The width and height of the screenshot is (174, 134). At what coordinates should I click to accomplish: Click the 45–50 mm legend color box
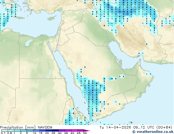[81, 130]
